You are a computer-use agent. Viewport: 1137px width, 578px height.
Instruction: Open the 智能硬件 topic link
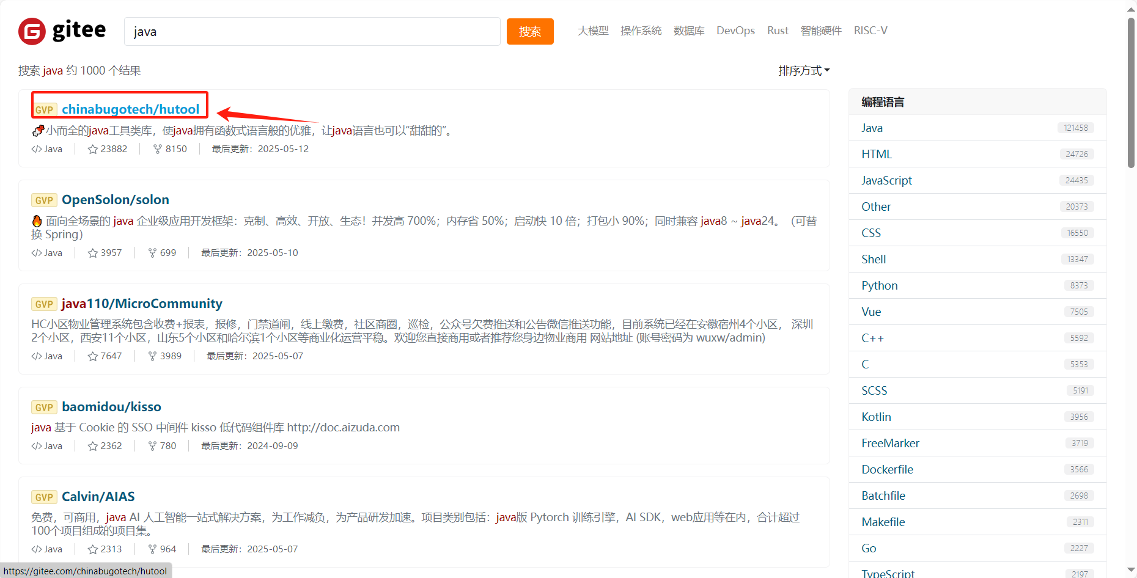pyautogui.click(x=821, y=31)
